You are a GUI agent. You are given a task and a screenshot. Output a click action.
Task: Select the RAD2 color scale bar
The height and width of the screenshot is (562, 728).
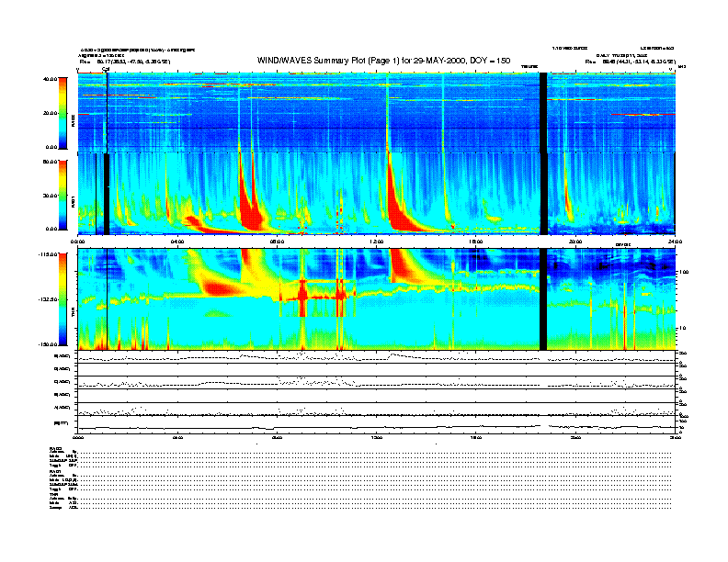pyautogui.click(x=63, y=113)
